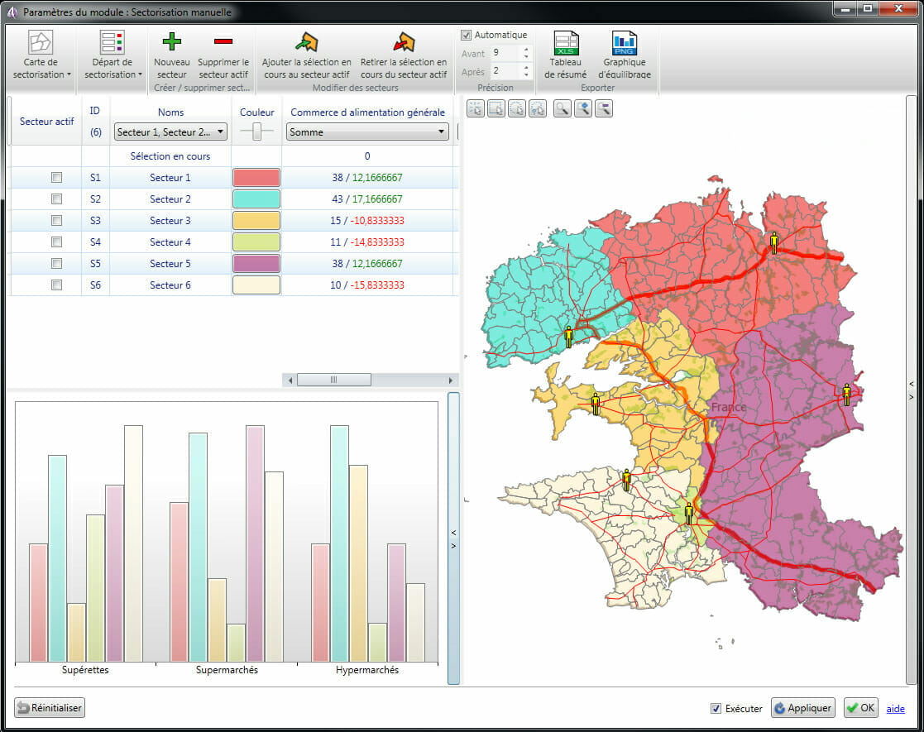Decrease the Après precision value
Viewport: 924px width, 732px height.
(526, 74)
